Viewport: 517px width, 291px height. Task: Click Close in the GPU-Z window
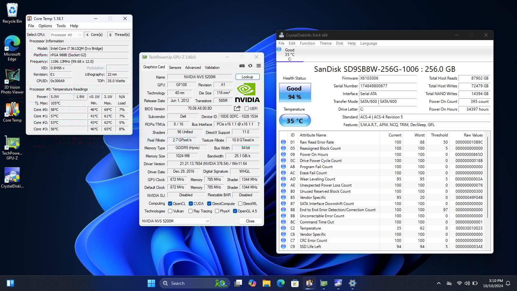250,221
